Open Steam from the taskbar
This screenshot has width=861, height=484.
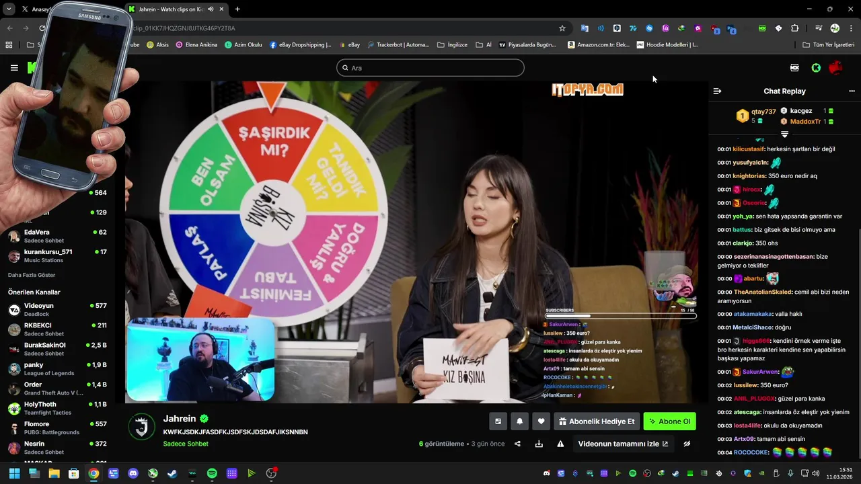click(x=172, y=473)
